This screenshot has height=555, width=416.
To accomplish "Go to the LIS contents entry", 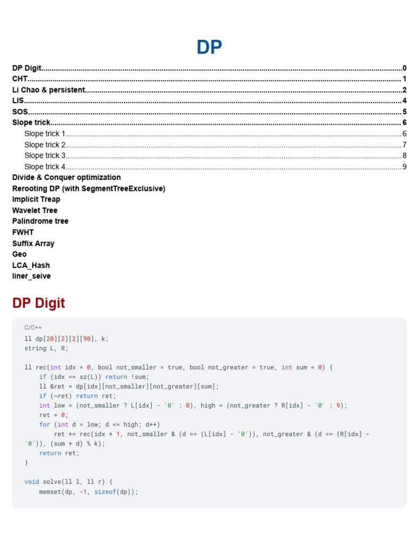I will tap(209, 100).
